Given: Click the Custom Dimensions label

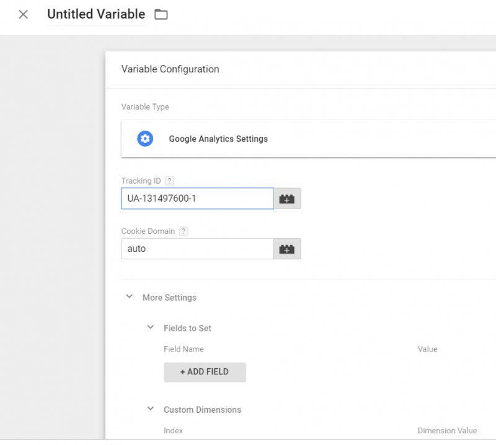Looking at the screenshot, I should pos(203,410).
